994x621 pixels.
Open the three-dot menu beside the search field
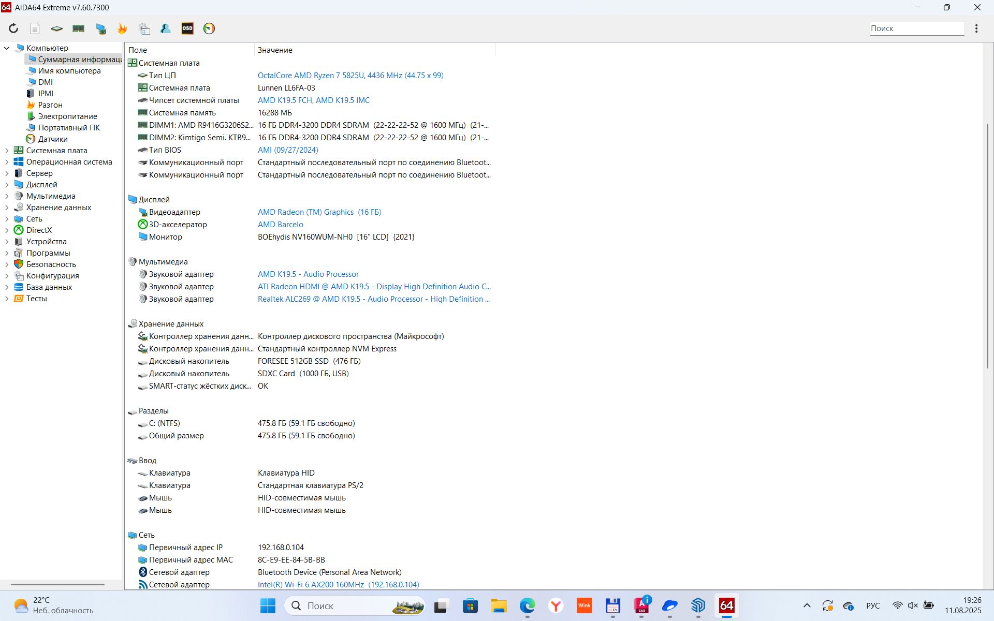[x=976, y=28]
